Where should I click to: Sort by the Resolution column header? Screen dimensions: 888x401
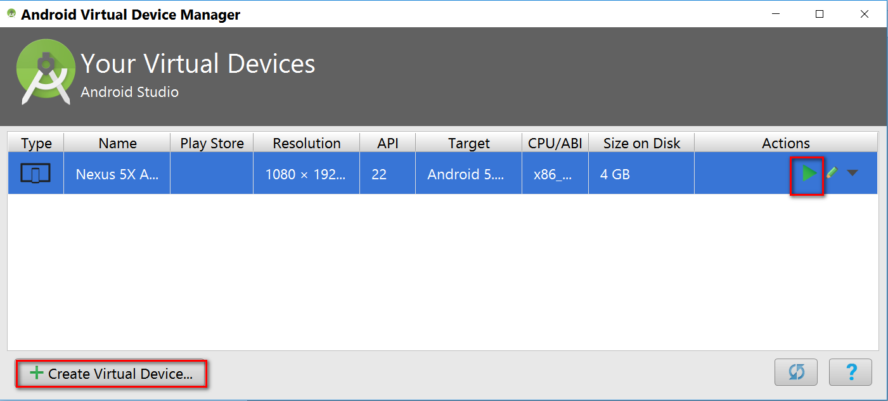click(x=307, y=143)
